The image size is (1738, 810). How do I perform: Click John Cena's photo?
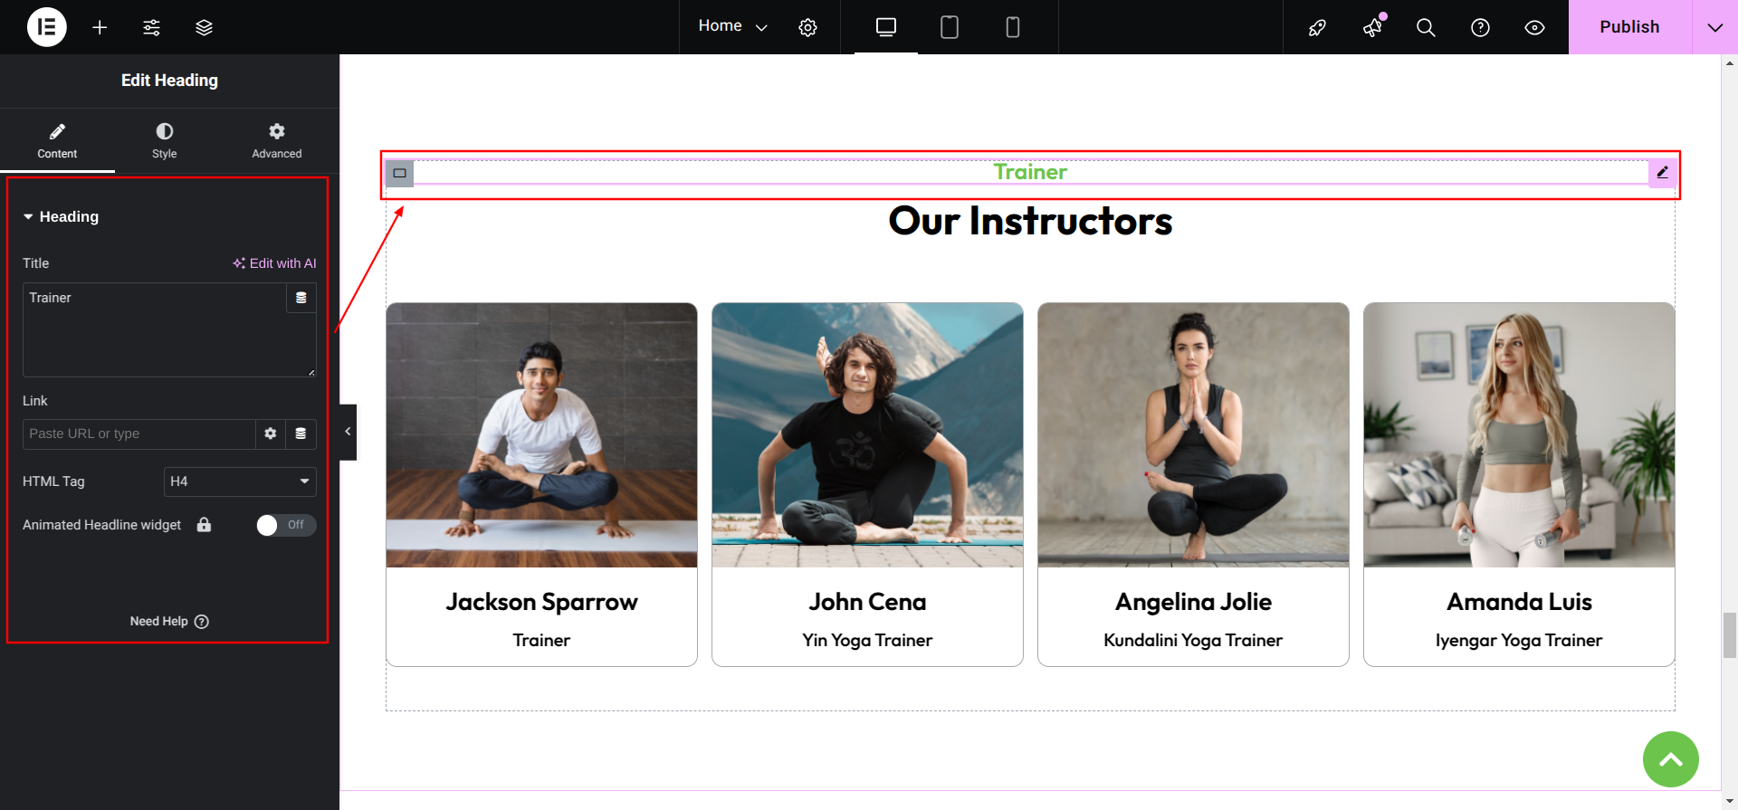pyautogui.click(x=867, y=435)
